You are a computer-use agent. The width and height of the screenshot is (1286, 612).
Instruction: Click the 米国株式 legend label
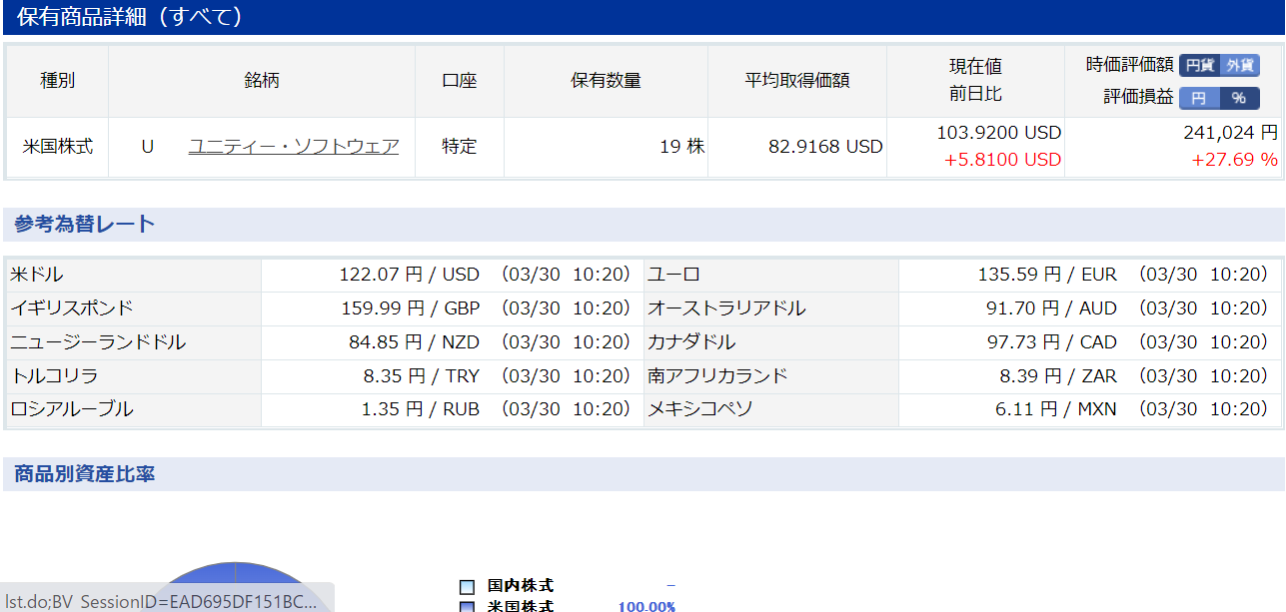(521, 605)
